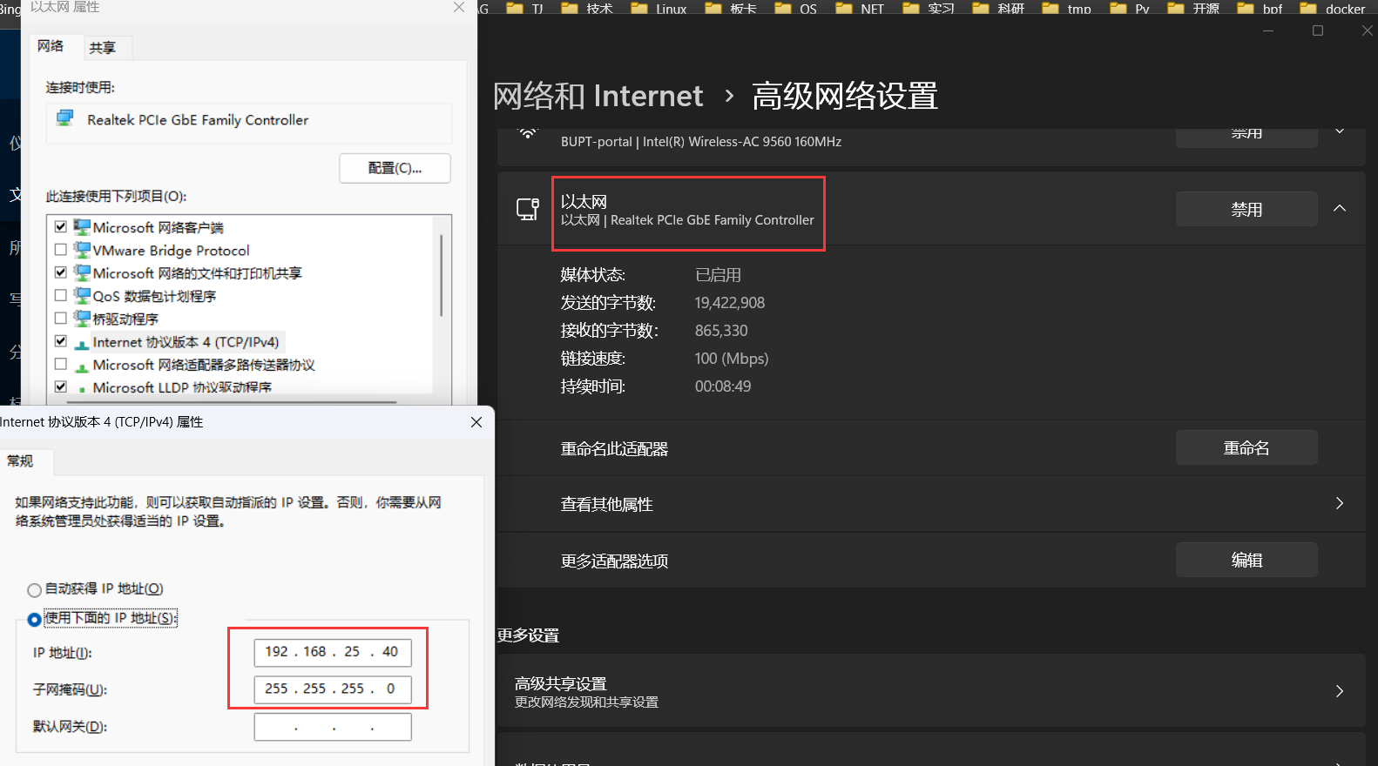The height and width of the screenshot is (766, 1378).
Task: Click the Realtek controller network icon
Action: 65,119
